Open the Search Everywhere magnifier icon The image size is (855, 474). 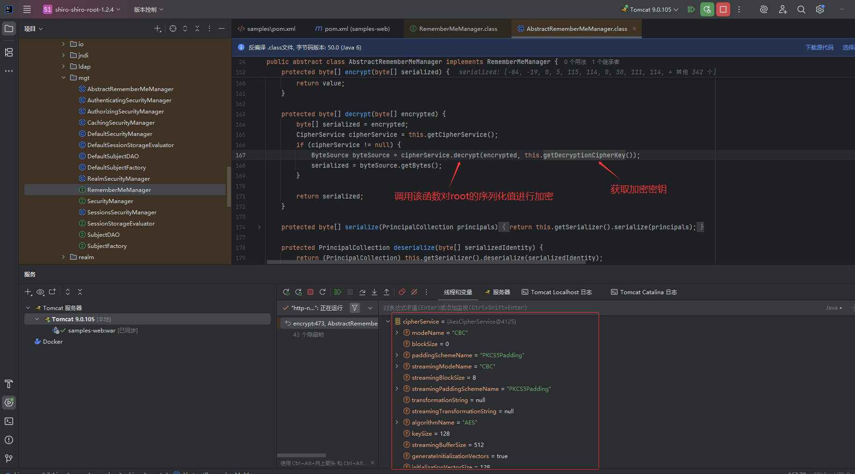[801, 9]
